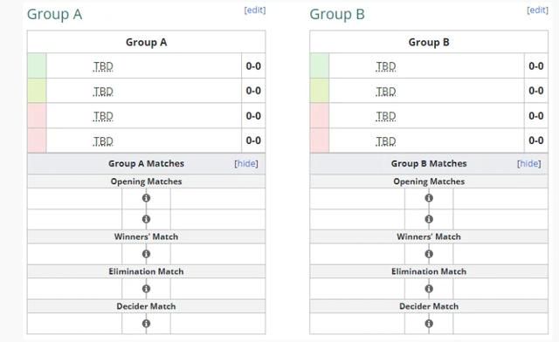Edit the Group A section
Image resolution: width=559 pixels, height=342 pixels.
(255, 10)
